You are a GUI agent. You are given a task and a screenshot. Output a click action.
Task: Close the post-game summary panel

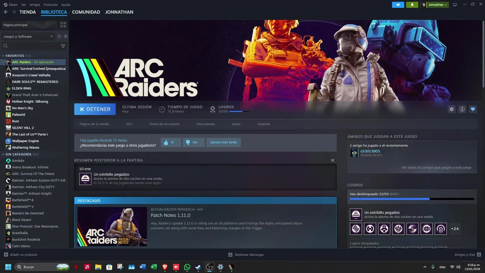coord(333,160)
